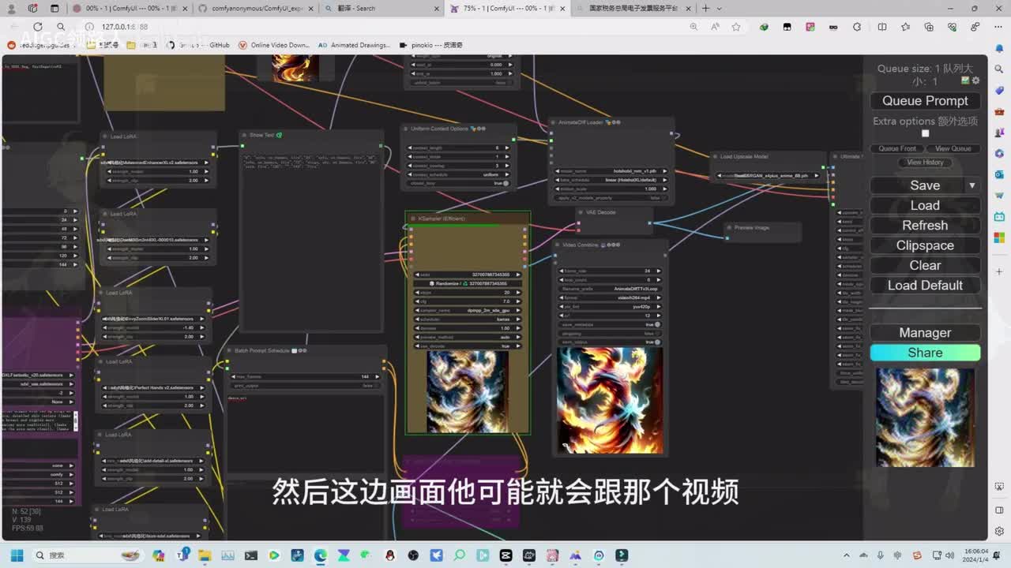
Task: Collapse the Video Combine node dot
Action: click(558, 245)
